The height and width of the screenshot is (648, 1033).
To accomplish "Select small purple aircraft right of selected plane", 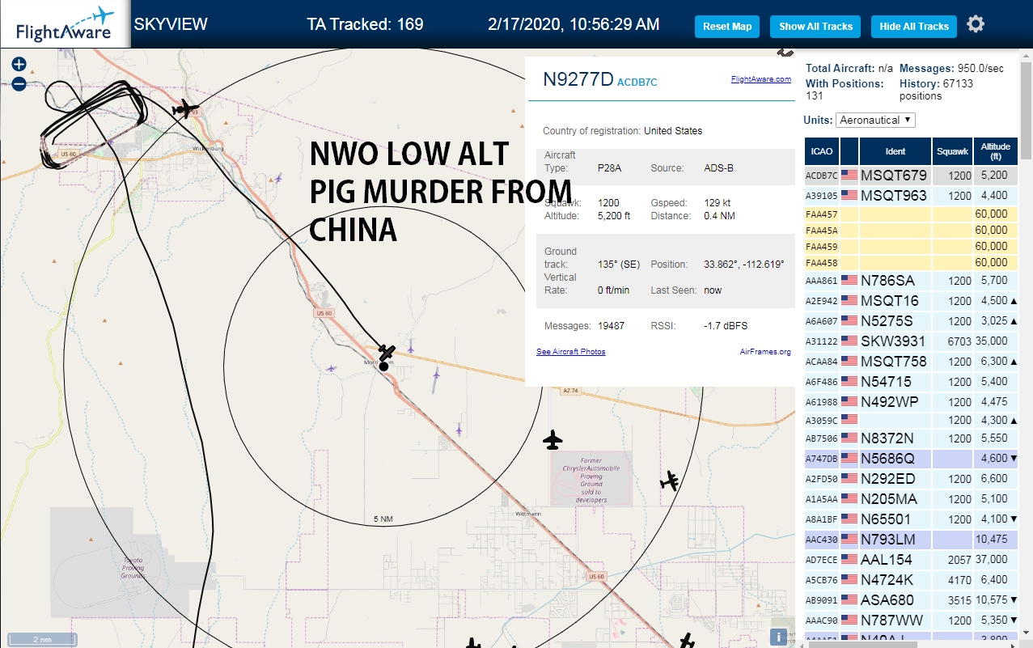I will [410, 348].
